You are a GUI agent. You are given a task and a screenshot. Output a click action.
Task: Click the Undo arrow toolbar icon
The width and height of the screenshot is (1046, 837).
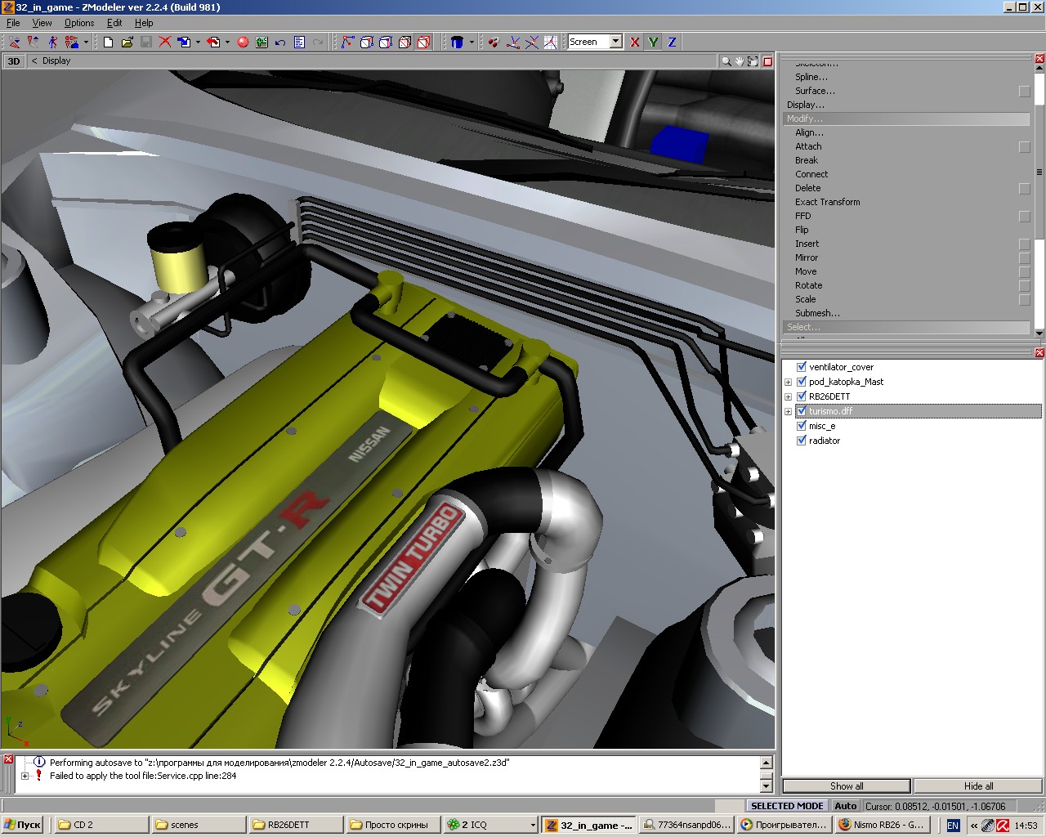pos(280,42)
